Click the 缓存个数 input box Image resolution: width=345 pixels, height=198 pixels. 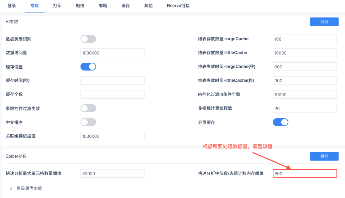[x=113, y=94]
